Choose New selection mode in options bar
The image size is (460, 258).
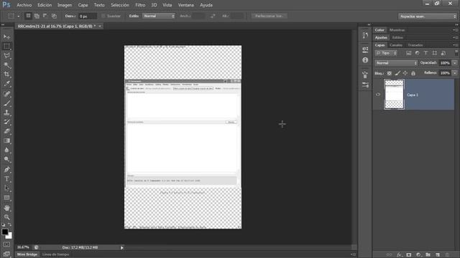[28, 16]
